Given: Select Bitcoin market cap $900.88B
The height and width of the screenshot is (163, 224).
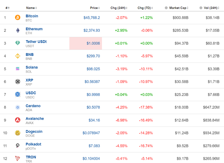Looking at the screenshot, I should pyautogui.click(x=181, y=18).
